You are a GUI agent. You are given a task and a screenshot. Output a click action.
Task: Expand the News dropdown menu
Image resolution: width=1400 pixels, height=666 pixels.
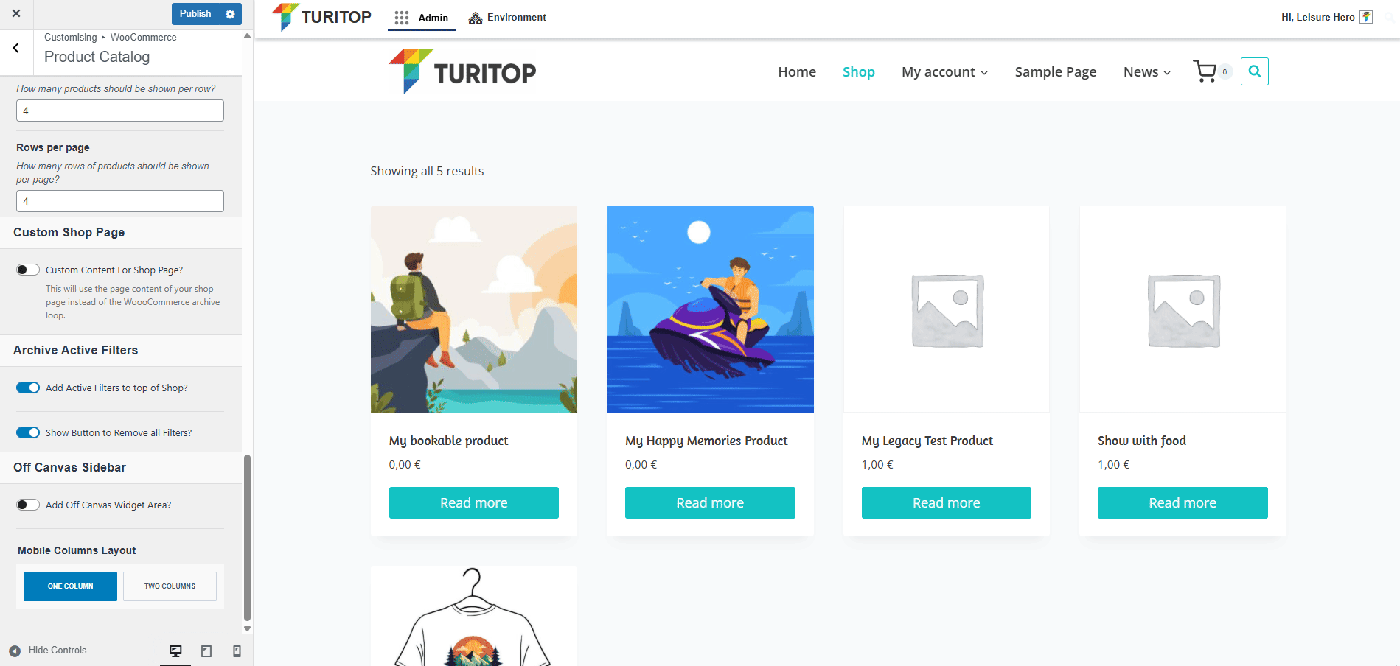(x=1146, y=71)
